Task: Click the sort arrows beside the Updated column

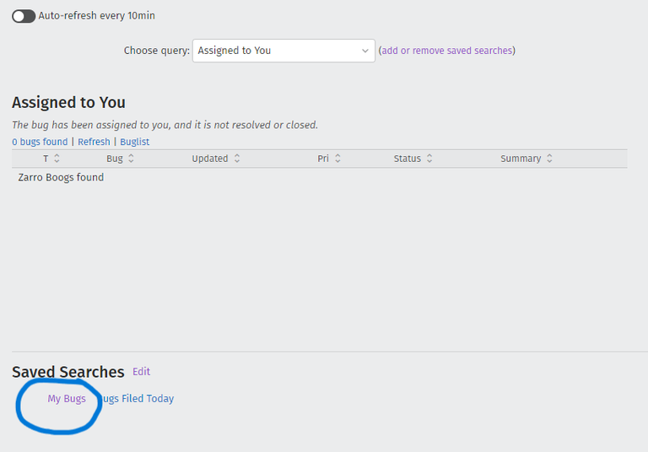Action: tap(237, 159)
